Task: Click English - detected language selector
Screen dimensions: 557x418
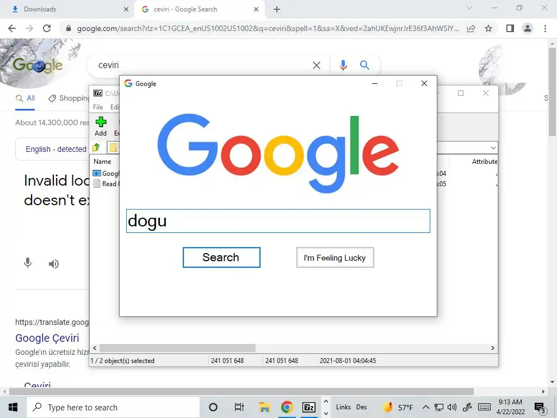Action: (56, 149)
